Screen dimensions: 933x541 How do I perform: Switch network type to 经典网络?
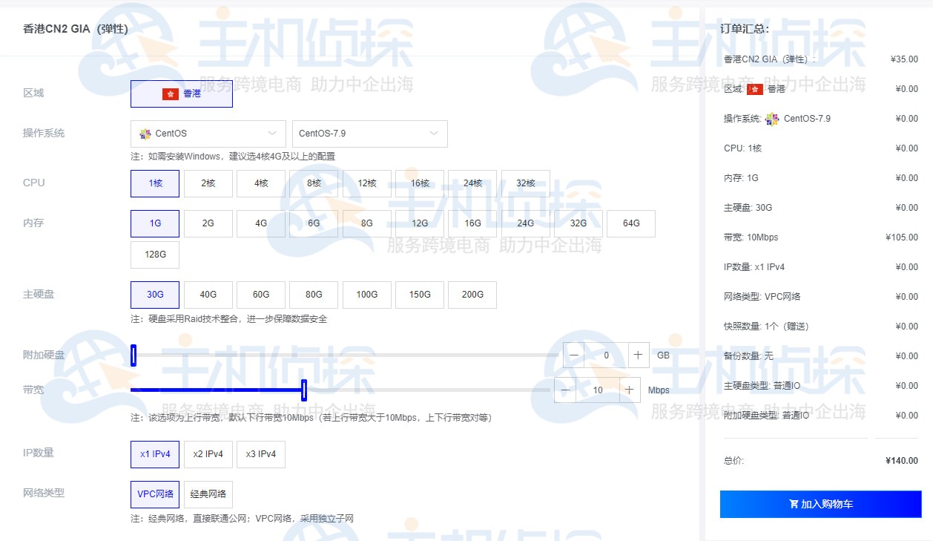coord(208,494)
